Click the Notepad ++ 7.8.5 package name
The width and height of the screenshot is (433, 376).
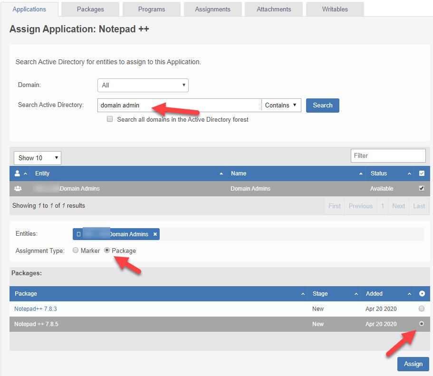[36, 324]
